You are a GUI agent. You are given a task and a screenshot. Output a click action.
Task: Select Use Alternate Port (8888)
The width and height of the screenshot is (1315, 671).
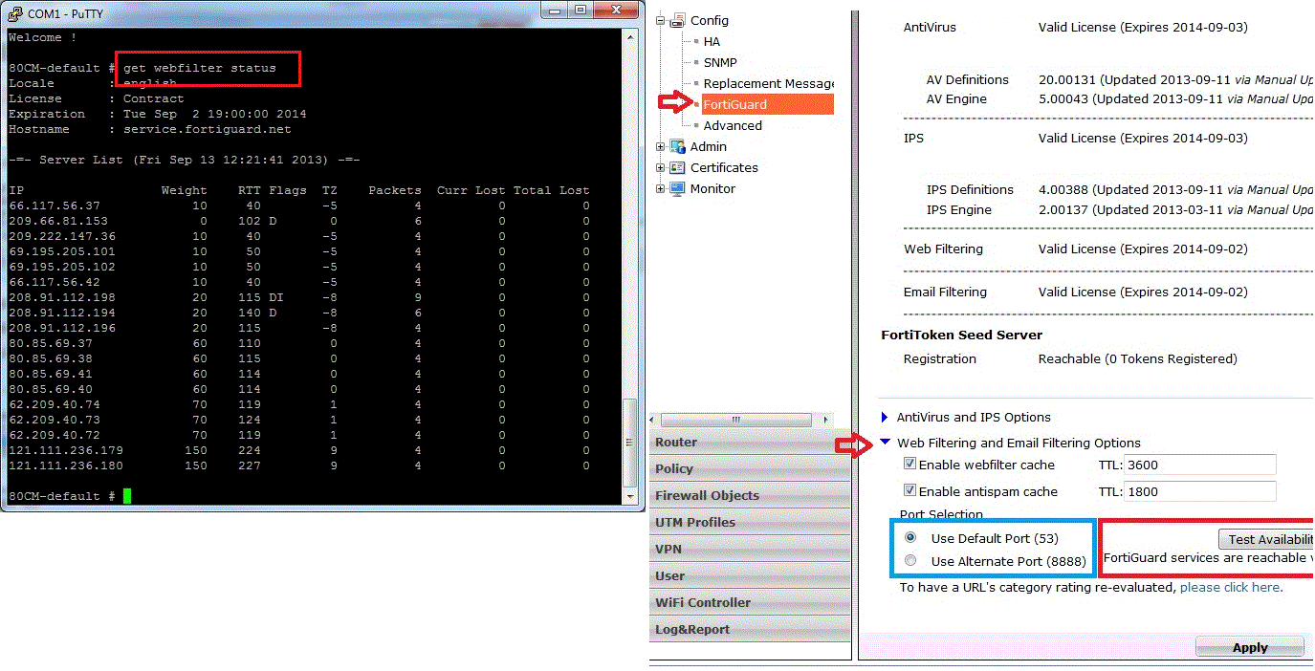(x=910, y=561)
